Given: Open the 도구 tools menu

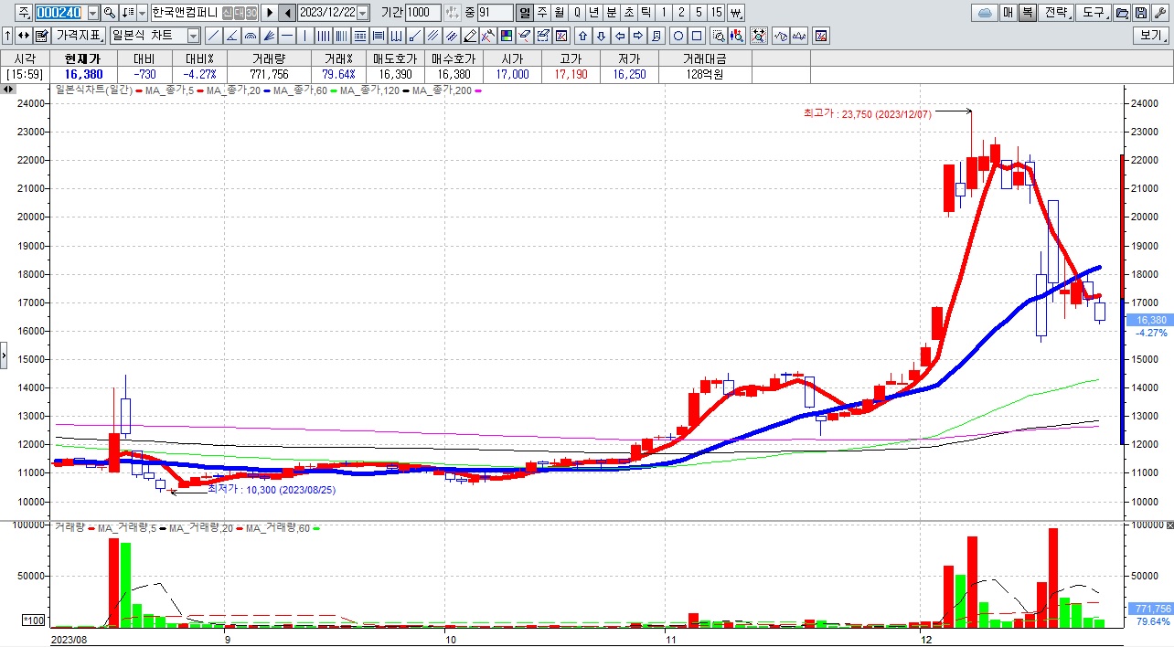Looking at the screenshot, I should pos(1093,13).
